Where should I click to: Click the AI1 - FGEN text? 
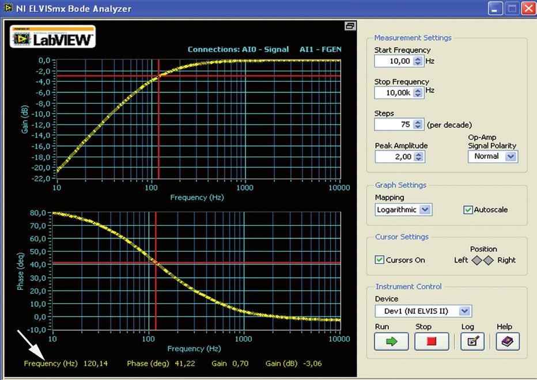pos(320,50)
